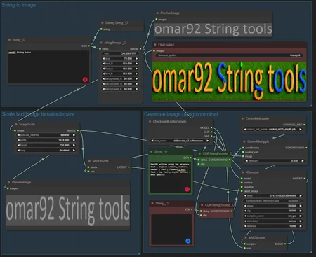The height and width of the screenshot is (257, 316).
Task: Open the sampler_name combo in KSampler
Action: 272,216
